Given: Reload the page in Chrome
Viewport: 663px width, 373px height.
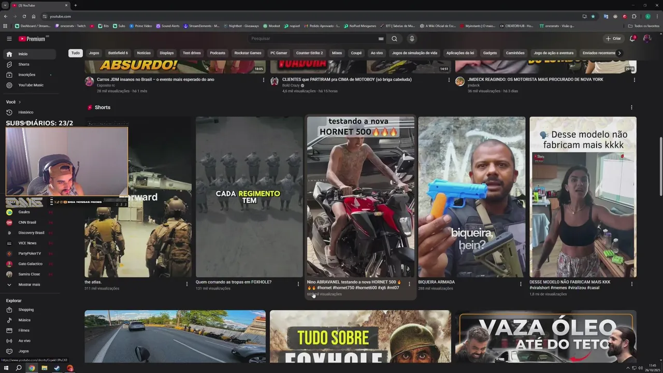Looking at the screenshot, I should (24, 16).
